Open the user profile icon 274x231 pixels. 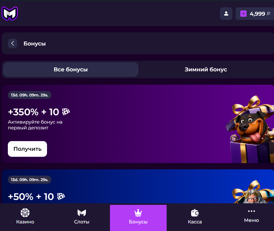(x=226, y=14)
